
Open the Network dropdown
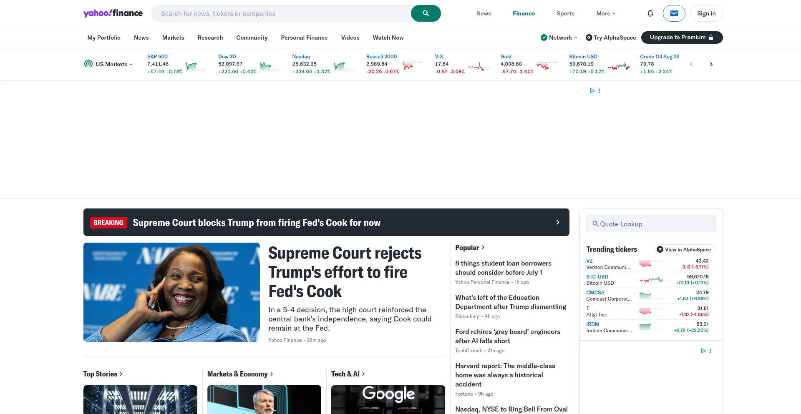click(559, 38)
